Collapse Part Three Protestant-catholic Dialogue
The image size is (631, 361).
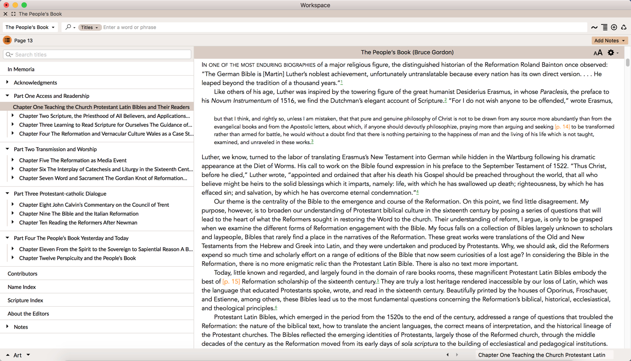pos(7,193)
